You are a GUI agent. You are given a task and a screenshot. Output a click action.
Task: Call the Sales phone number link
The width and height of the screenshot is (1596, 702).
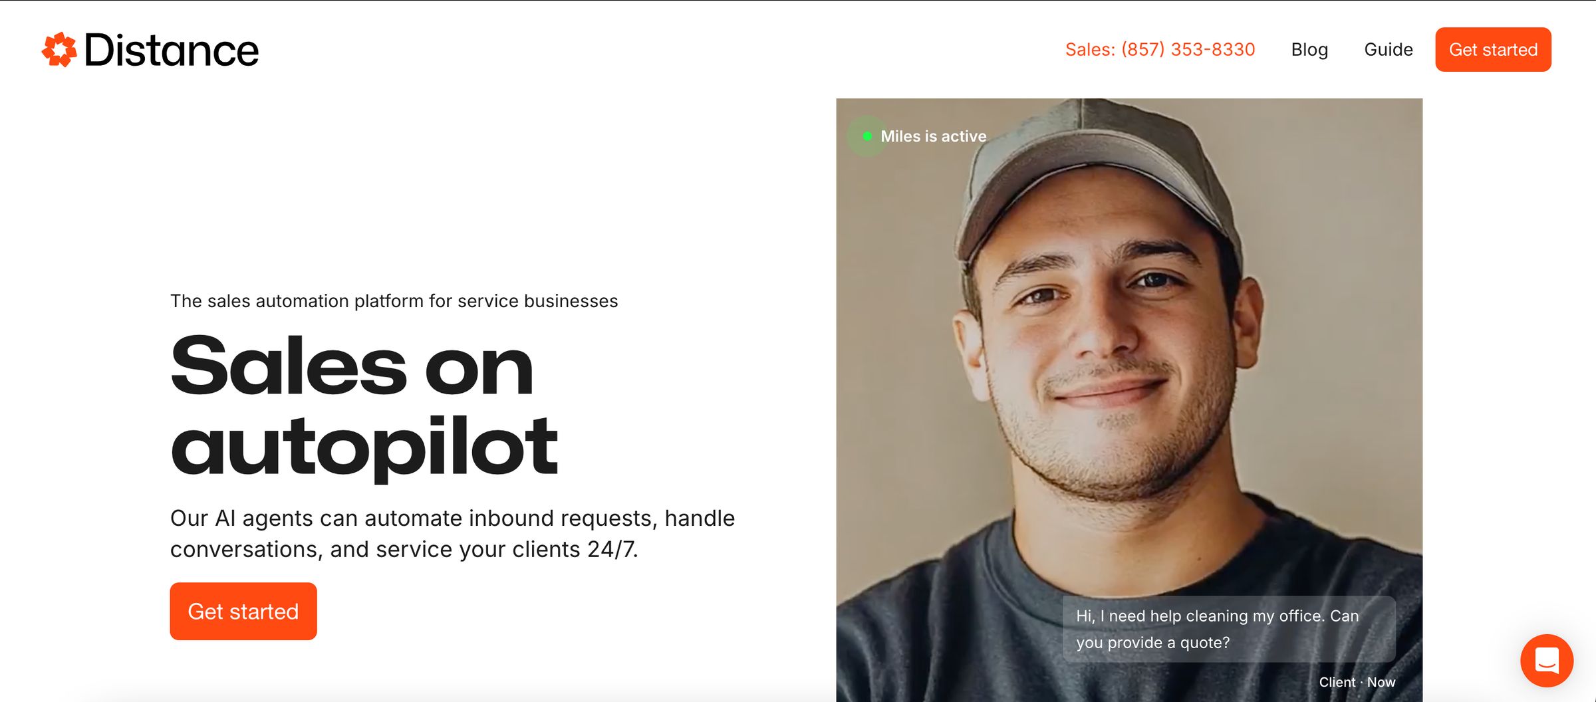[x=1160, y=50]
